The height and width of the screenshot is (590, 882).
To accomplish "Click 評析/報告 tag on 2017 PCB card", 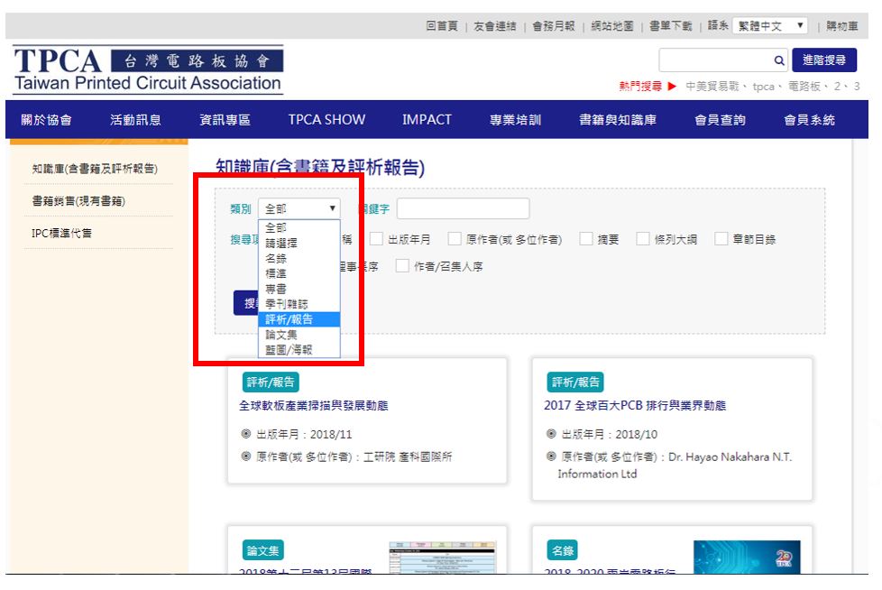I will [575, 383].
